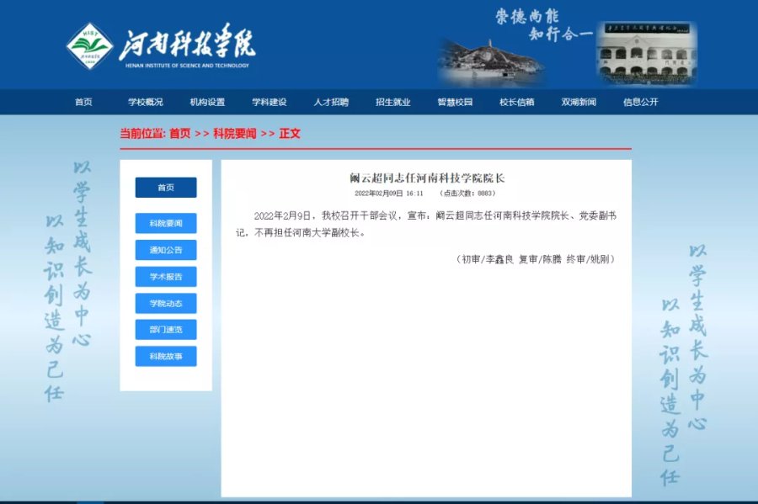
Task: Open 智慧校园 navigation link
Action: (455, 103)
